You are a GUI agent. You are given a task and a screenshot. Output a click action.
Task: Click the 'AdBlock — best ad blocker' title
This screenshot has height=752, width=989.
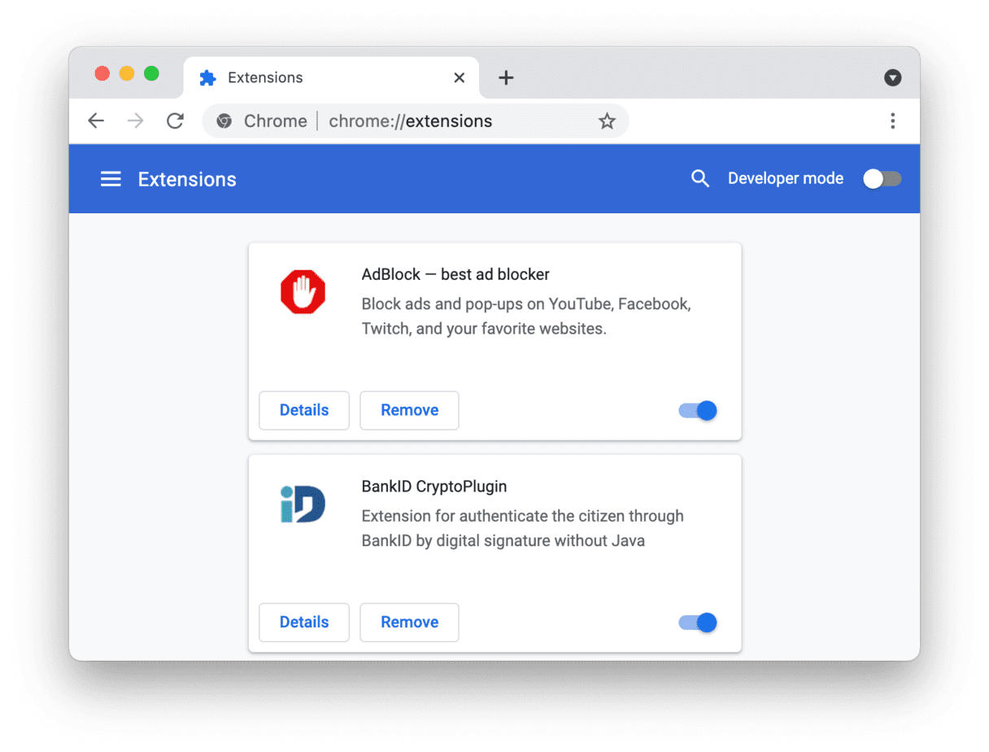pos(455,274)
